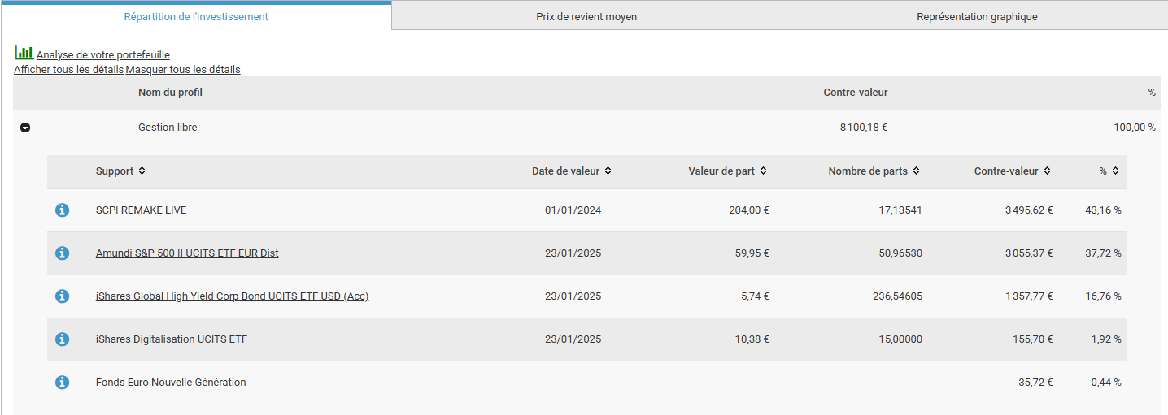The height and width of the screenshot is (415, 1168).
Task: Click the green bar chart analysis icon
Action: (x=24, y=53)
